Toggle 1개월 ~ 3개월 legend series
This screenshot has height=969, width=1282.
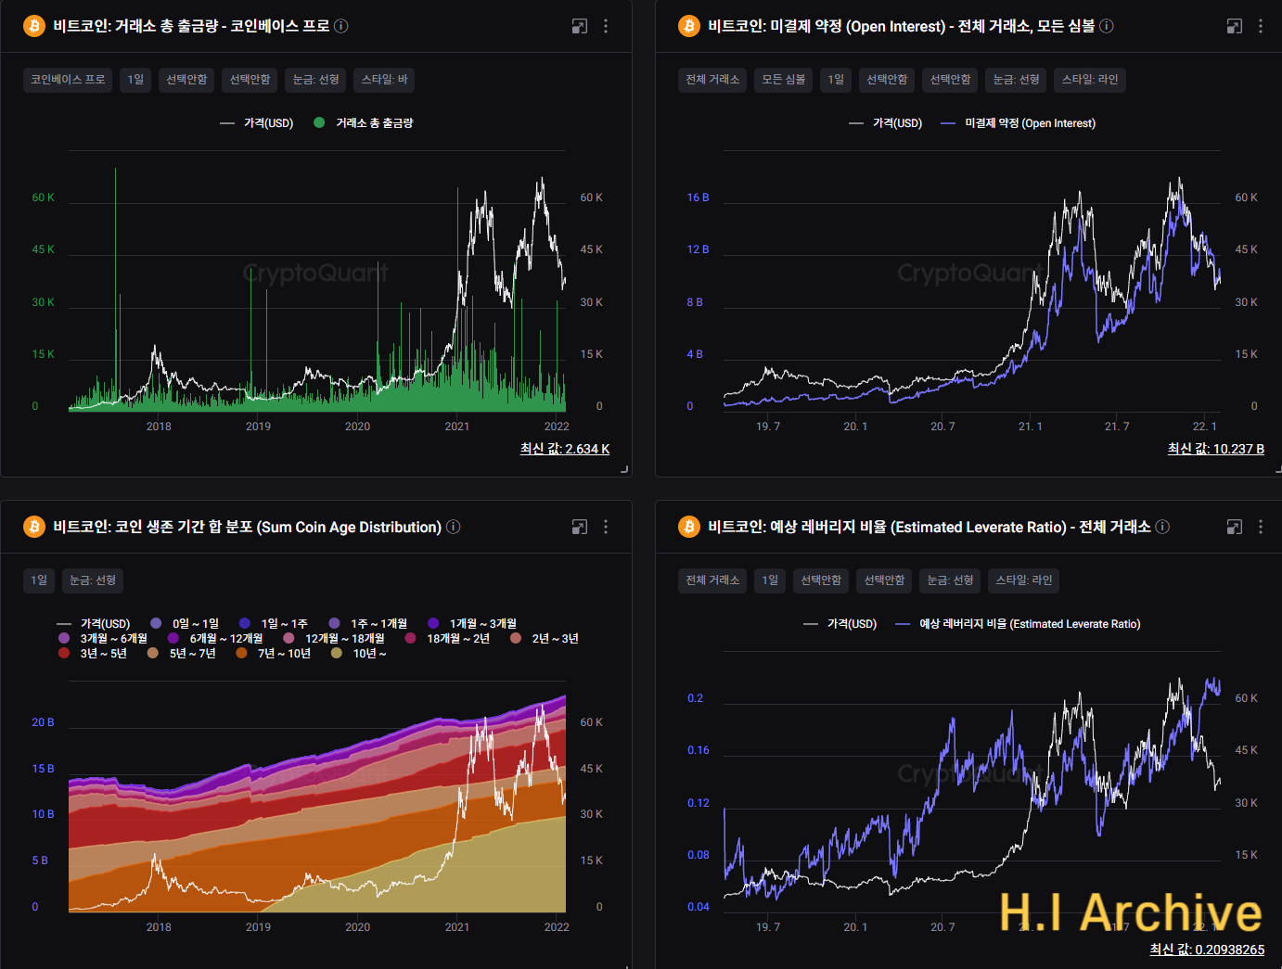pyautogui.click(x=472, y=624)
